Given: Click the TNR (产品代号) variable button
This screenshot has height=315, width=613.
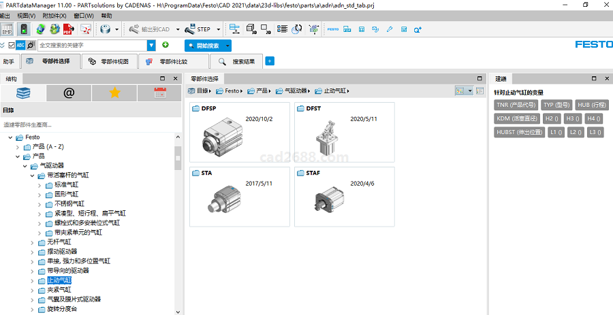Looking at the screenshot, I should pyautogui.click(x=516, y=105).
